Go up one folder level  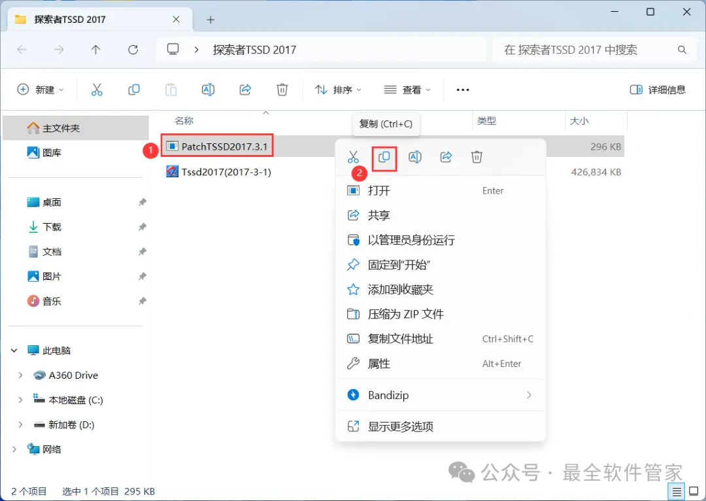pos(95,50)
